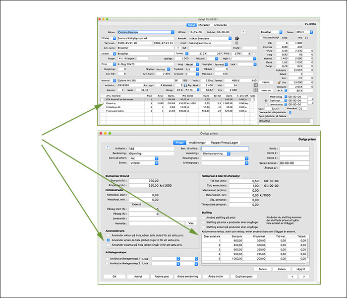347x298 pixels.
Task: Click the Ändra benämning button
Action: point(188,277)
